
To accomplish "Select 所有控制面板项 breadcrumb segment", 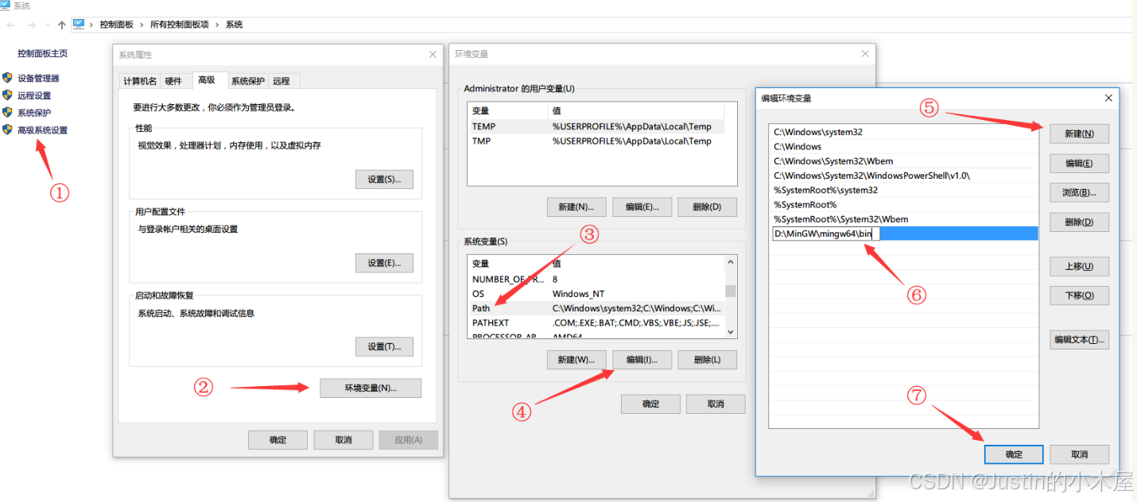I will pos(180,25).
